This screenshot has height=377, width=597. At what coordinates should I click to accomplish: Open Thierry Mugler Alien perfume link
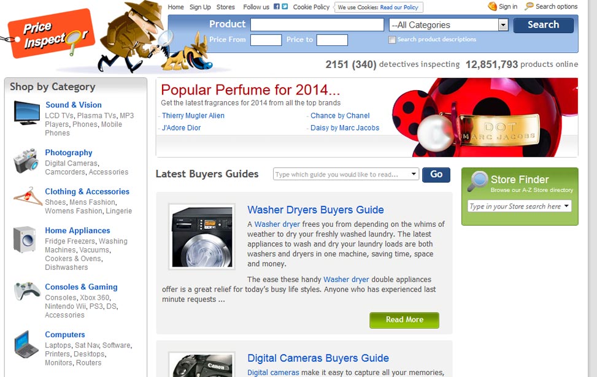pyautogui.click(x=193, y=116)
